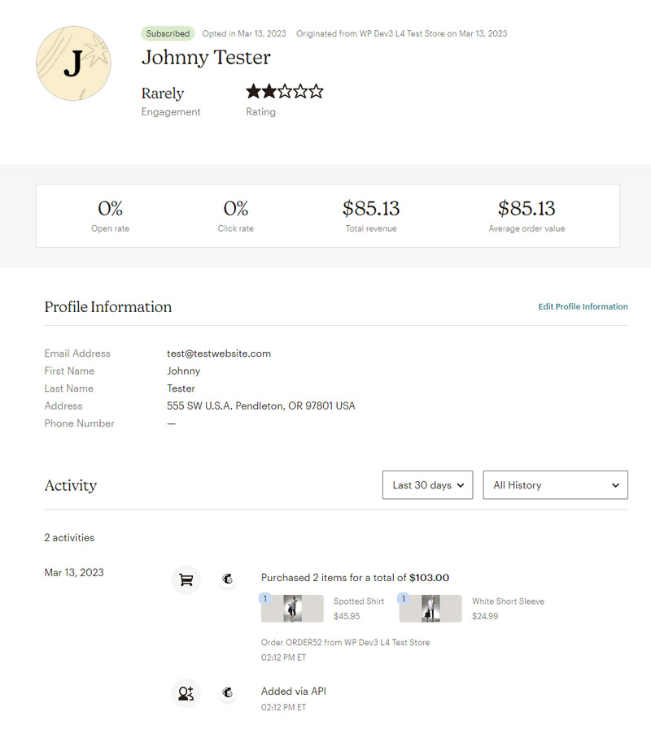Click the Total revenue $85.13 stat
This screenshot has height=755, width=651.
(371, 209)
